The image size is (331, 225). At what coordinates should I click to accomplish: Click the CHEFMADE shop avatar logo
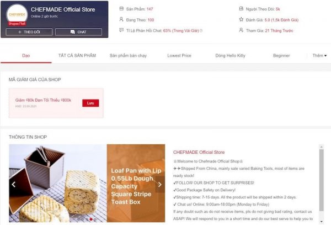pyautogui.click(x=17, y=14)
